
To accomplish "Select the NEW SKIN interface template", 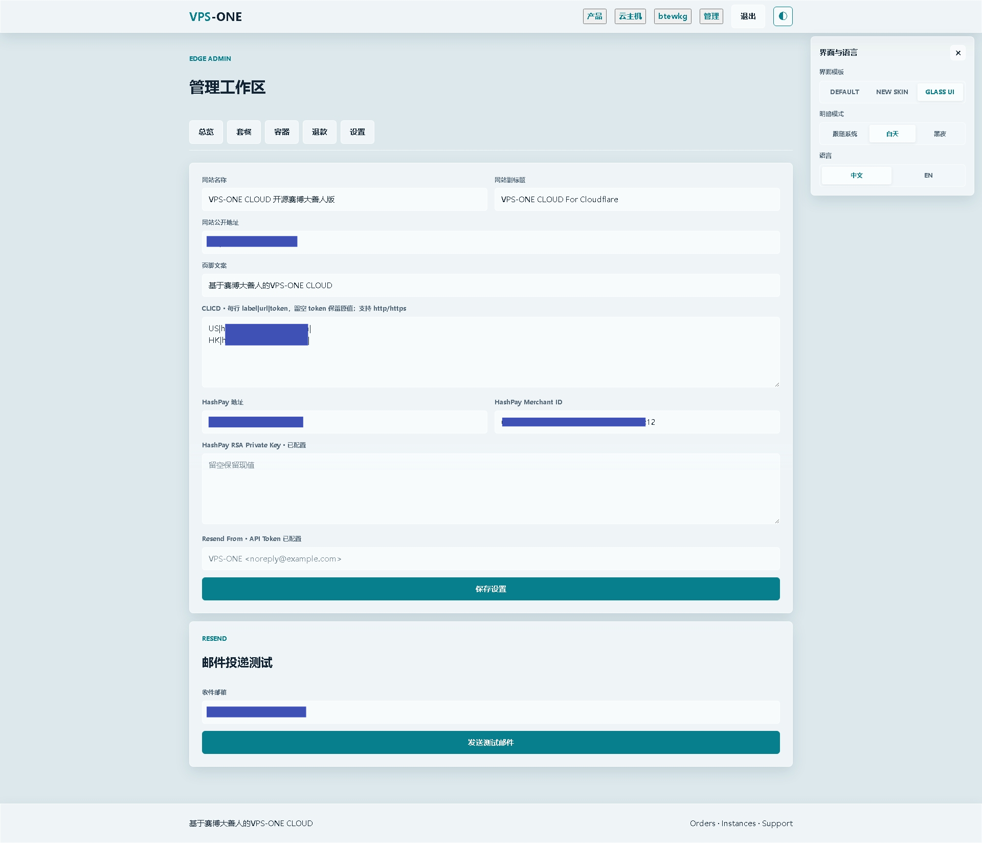I will pyautogui.click(x=892, y=92).
